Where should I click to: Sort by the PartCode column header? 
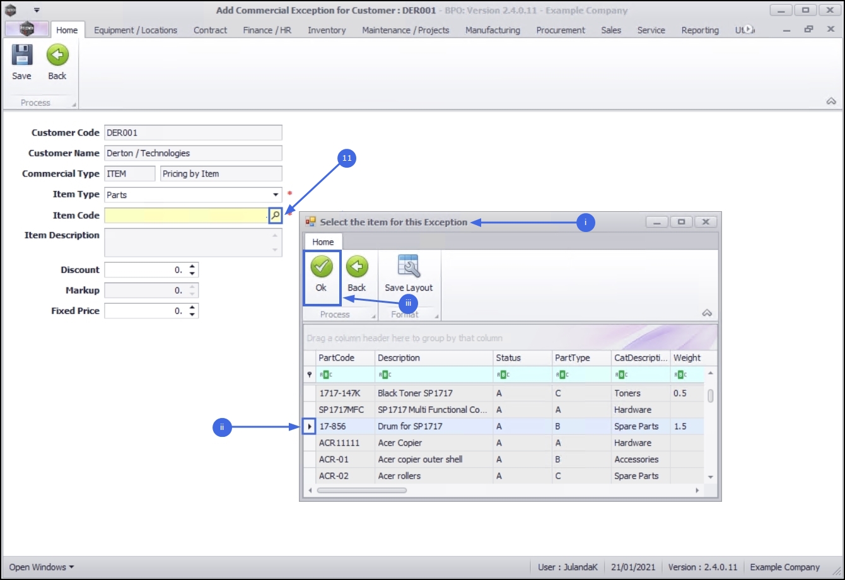pyautogui.click(x=345, y=357)
